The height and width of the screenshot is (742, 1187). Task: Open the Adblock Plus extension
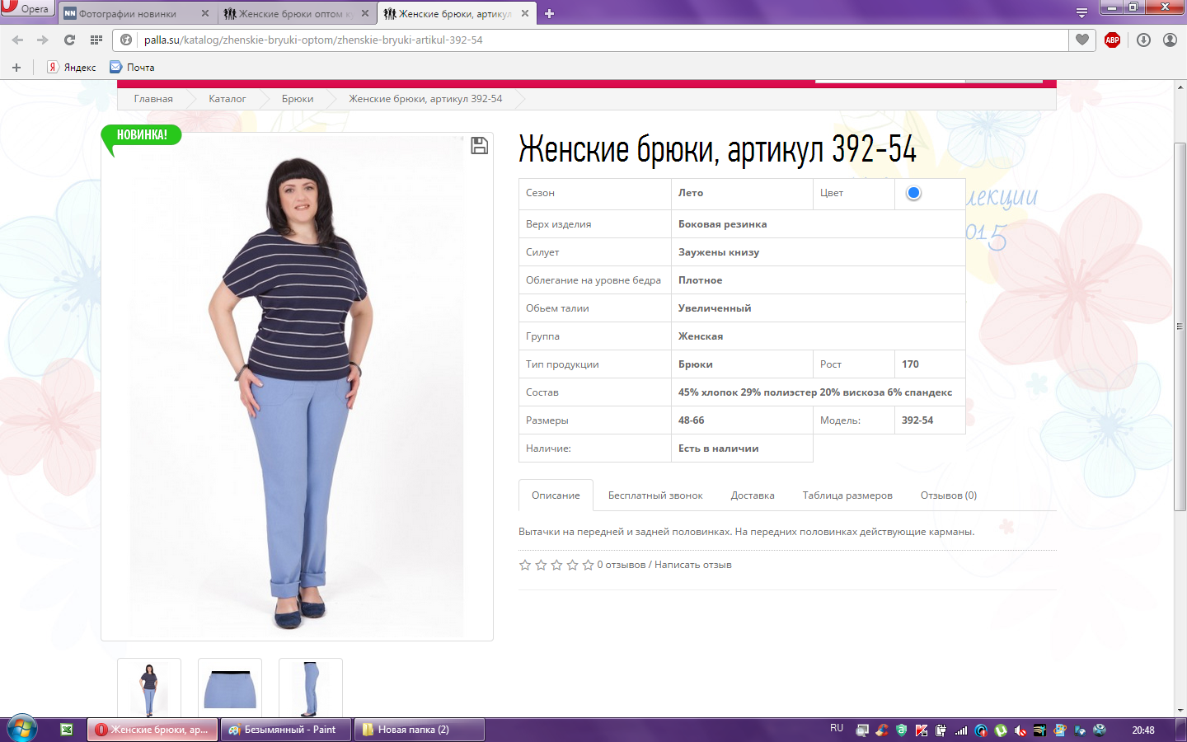[x=1112, y=40]
